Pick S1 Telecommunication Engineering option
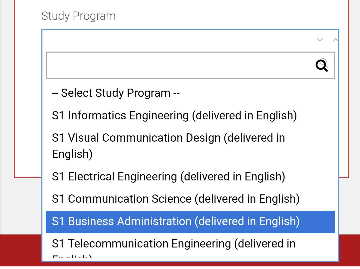The width and height of the screenshot is (360, 269). click(173, 244)
